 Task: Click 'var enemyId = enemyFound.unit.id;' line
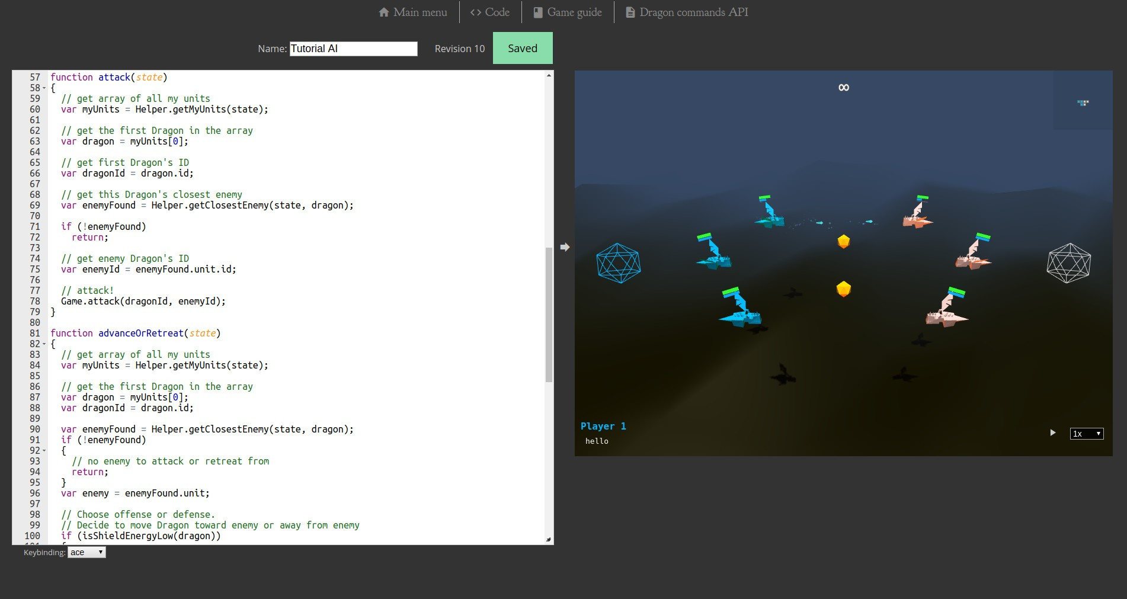click(149, 269)
